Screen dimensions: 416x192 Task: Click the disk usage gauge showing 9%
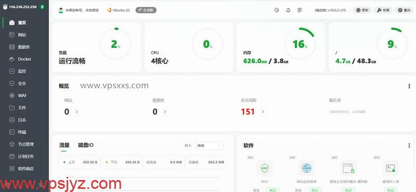click(392, 44)
